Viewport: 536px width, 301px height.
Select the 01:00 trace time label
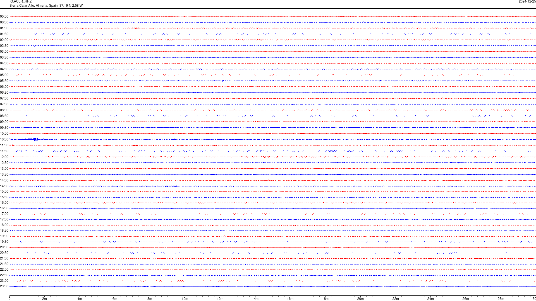(4, 28)
